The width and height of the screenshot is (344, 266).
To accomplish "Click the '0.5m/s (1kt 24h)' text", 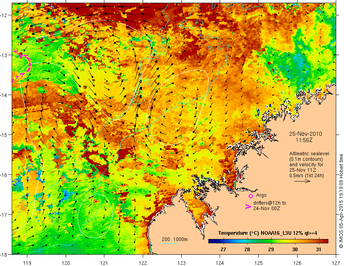I will (x=307, y=176).
